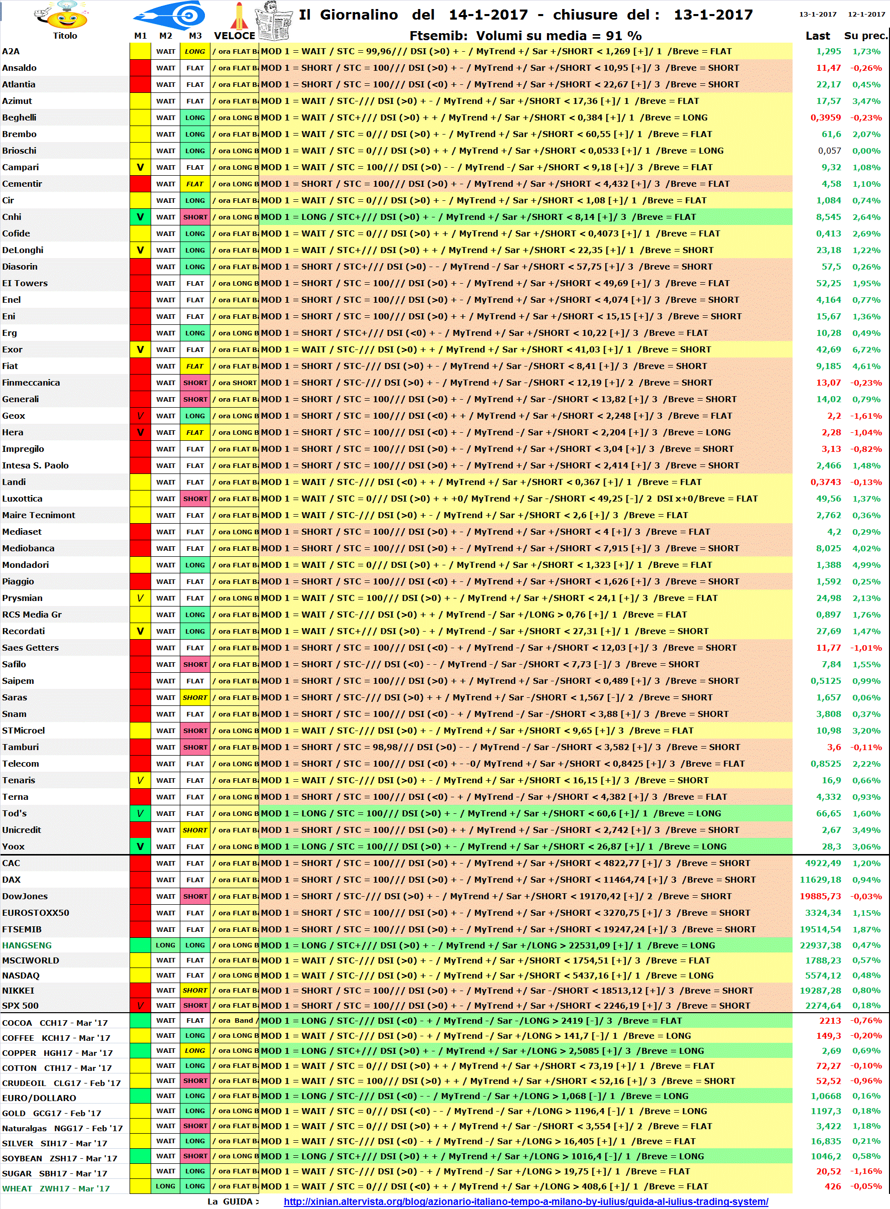Click the Mondadori 4,99% change value
The width and height of the screenshot is (890, 1209).
[x=866, y=565]
